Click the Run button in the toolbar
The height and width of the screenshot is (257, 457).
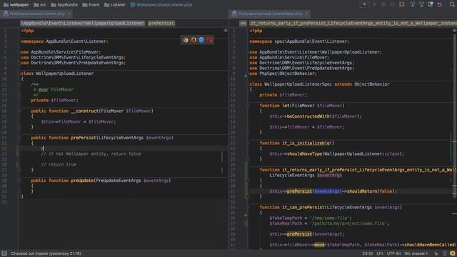pyautogui.click(x=375, y=4)
